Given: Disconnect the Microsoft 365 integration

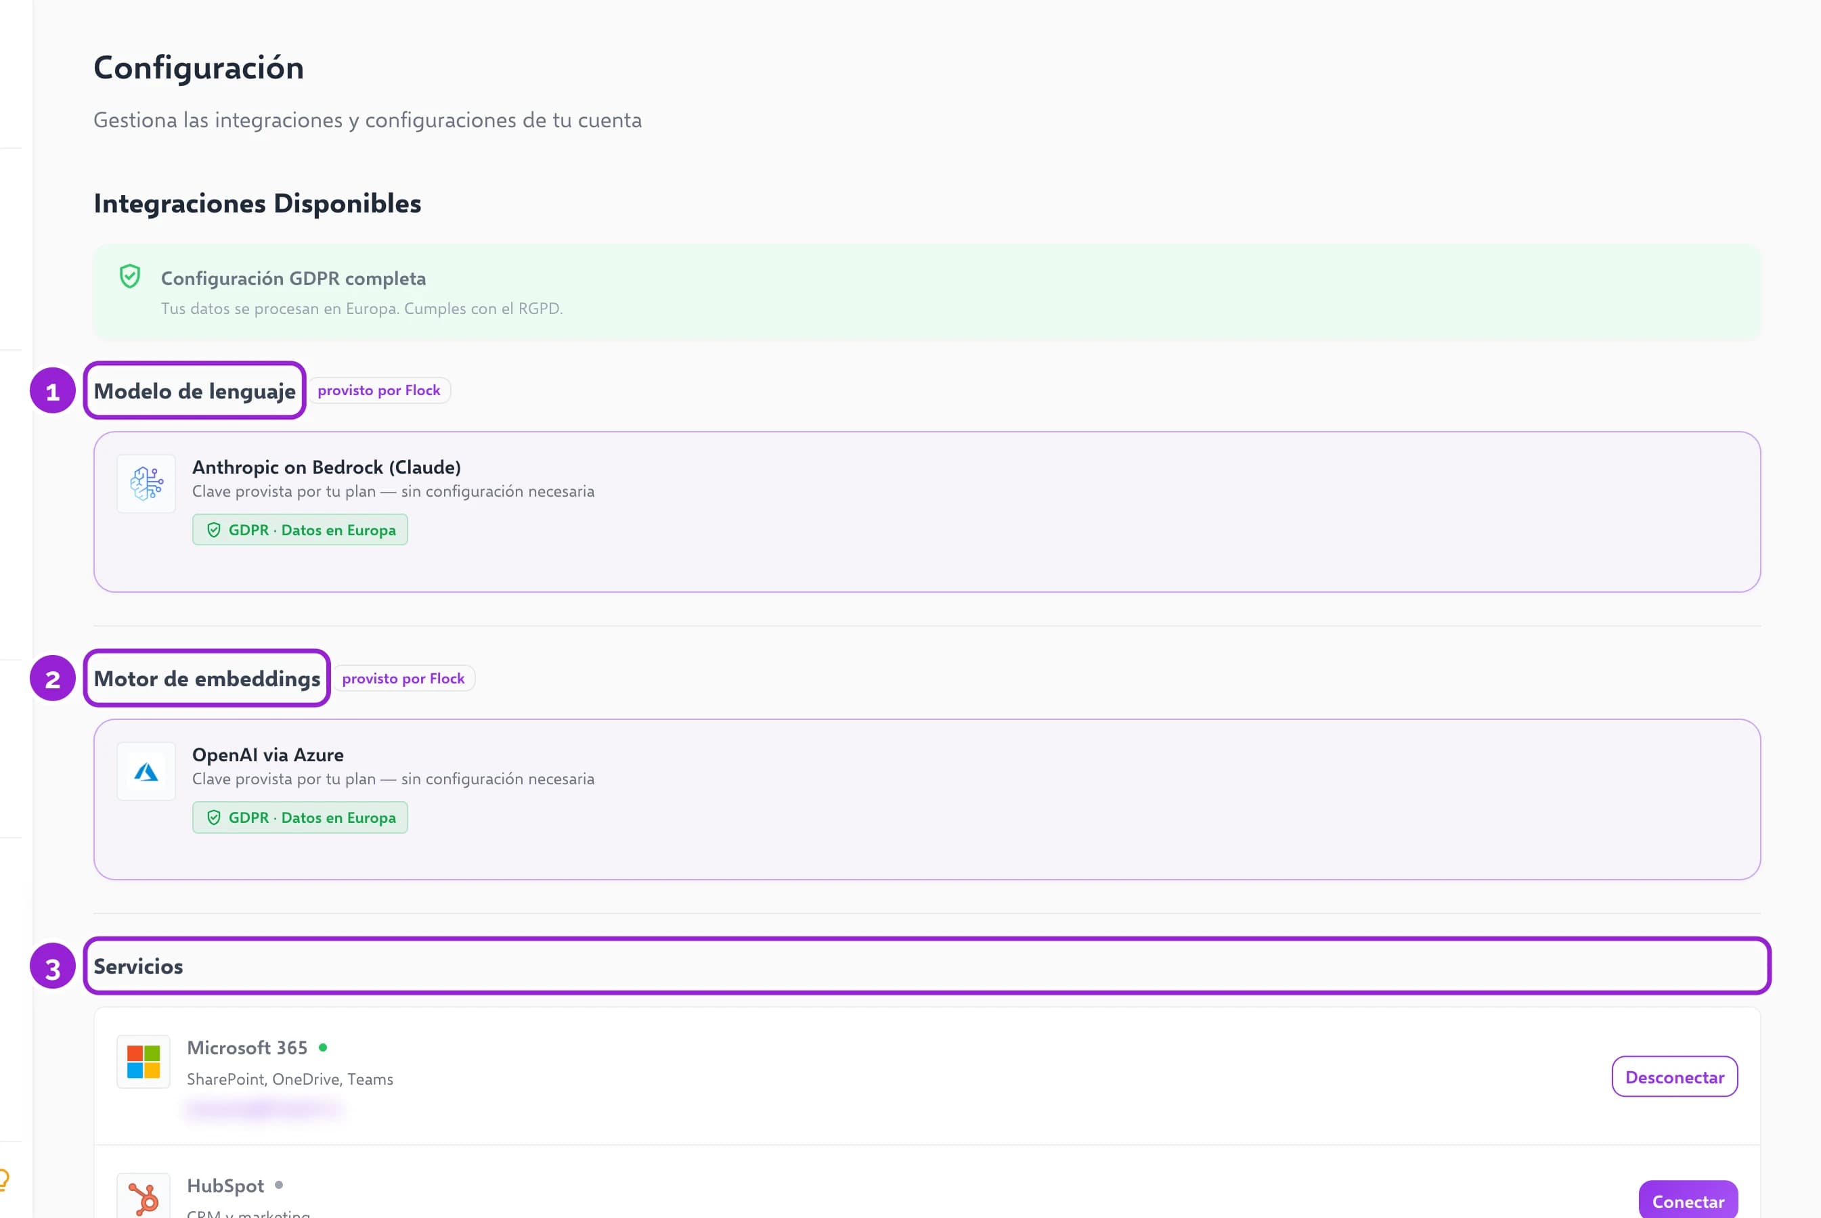Looking at the screenshot, I should (x=1674, y=1077).
